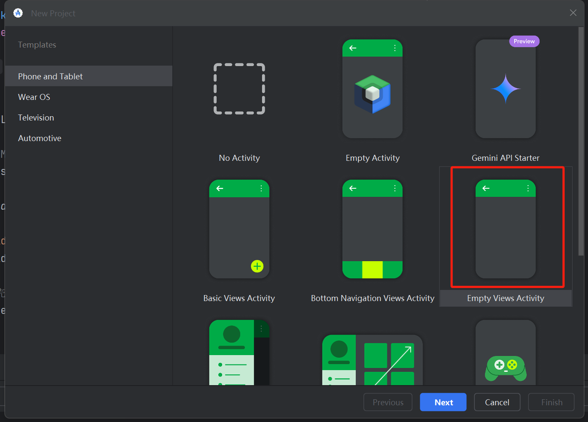
Task: Switch to Wear OS templates
Action: 89,97
